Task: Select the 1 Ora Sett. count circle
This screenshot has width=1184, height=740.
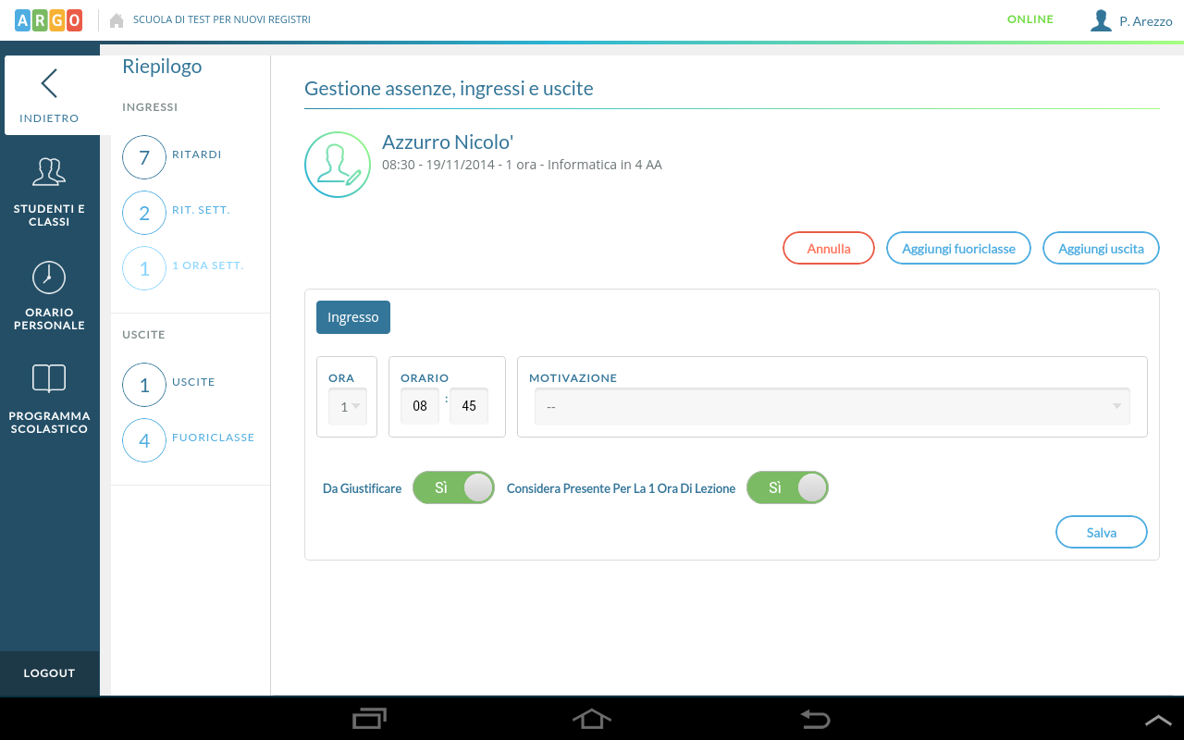Action: [144, 268]
